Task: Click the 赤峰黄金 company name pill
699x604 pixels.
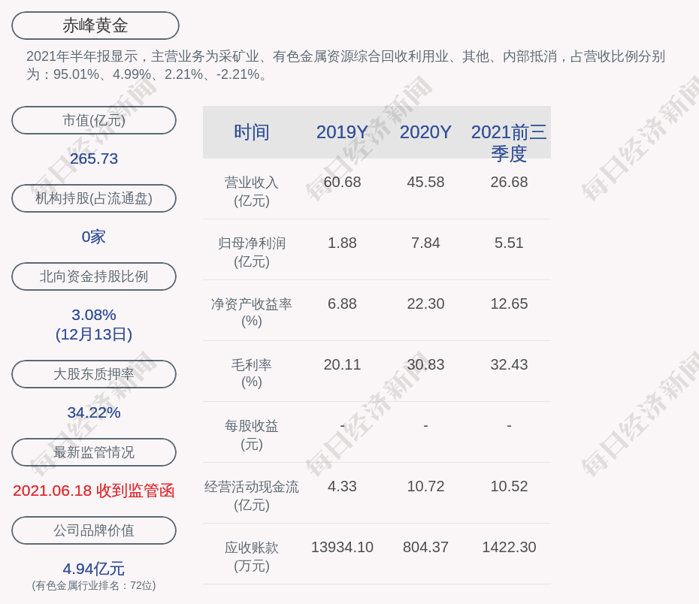Action: click(95, 26)
